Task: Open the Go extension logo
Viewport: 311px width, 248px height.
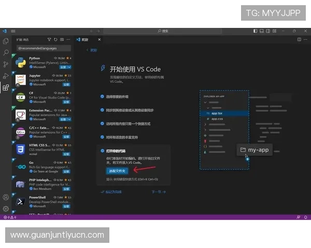Action: [21, 167]
